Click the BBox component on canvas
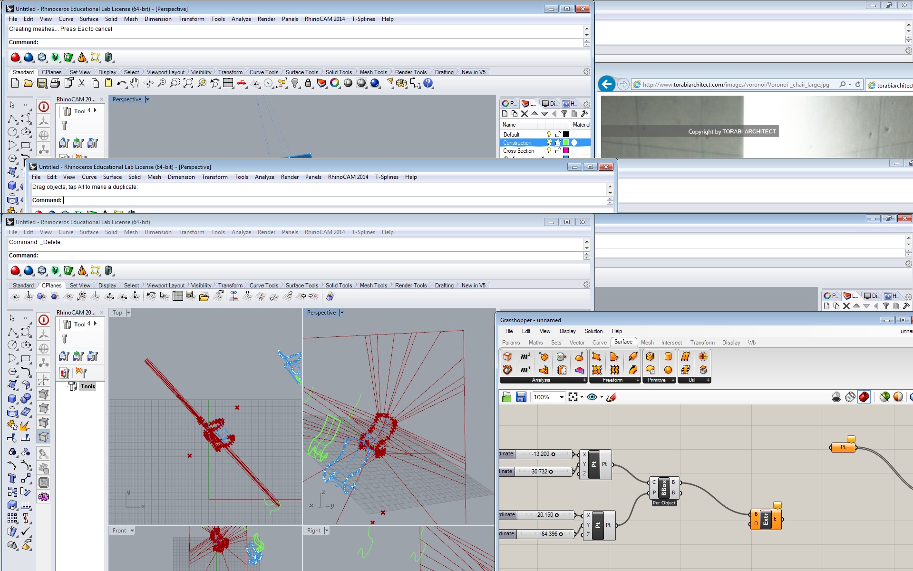913x571 pixels. [x=664, y=487]
